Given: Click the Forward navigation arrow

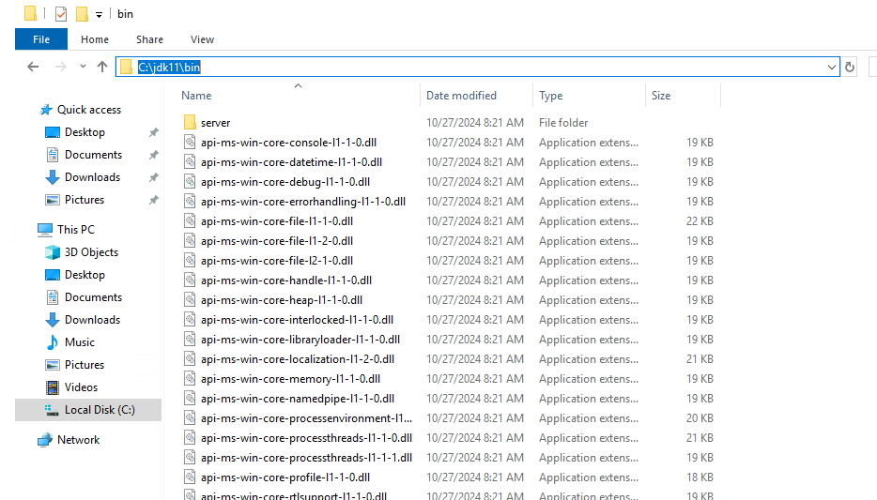Looking at the screenshot, I should click(60, 67).
